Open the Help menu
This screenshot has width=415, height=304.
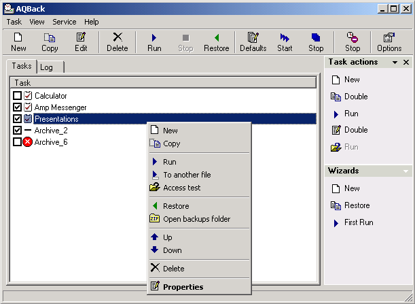coord(92,22)
